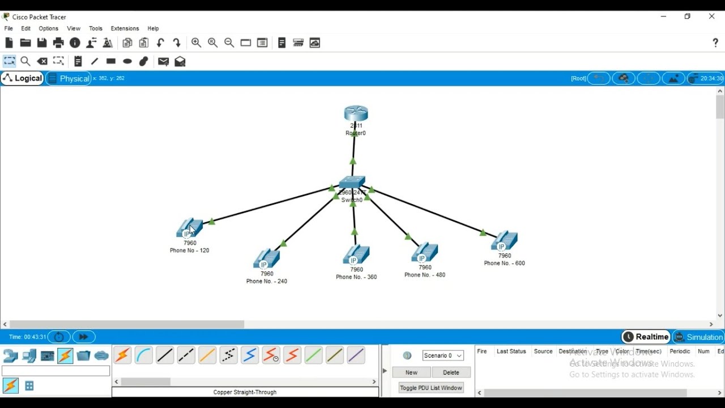Screen dimensions: 725x408
Task: Place a note with the note tool
Action: (78, 61)
